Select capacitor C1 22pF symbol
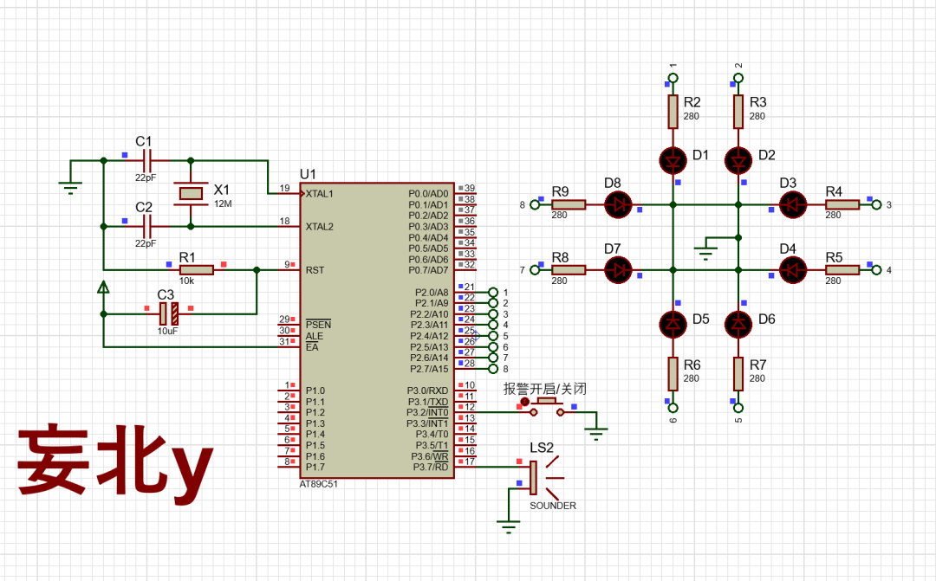This screenshot has height=581, width=936. coord(146,160)
